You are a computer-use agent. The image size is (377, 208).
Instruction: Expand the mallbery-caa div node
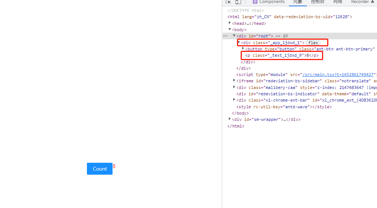(234, 87)
